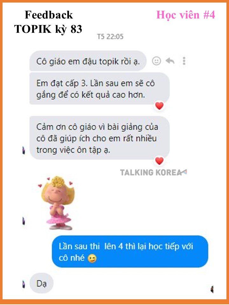Viewport: 229px width, 305px height.
Task: Click the seen-status avatar at bottom right
Action: 212,289
